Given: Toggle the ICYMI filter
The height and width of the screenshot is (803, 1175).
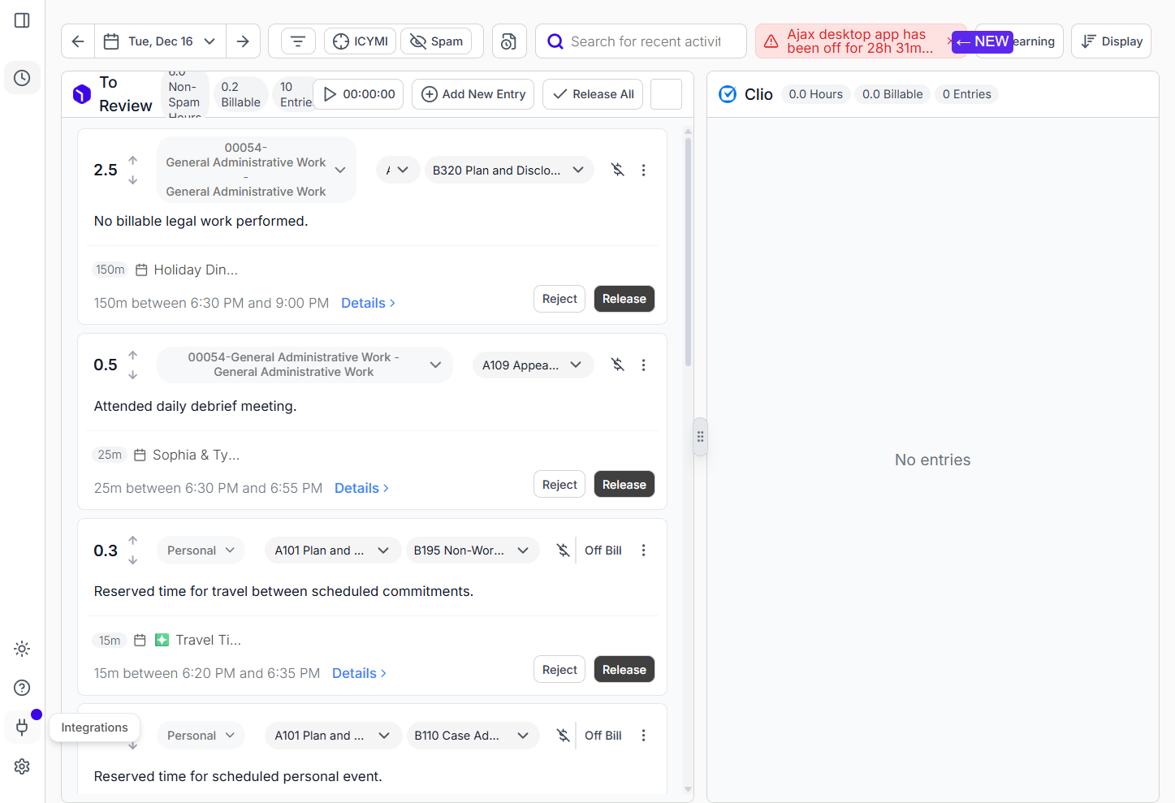Looking at the screenshot, I should pos(361,41).
